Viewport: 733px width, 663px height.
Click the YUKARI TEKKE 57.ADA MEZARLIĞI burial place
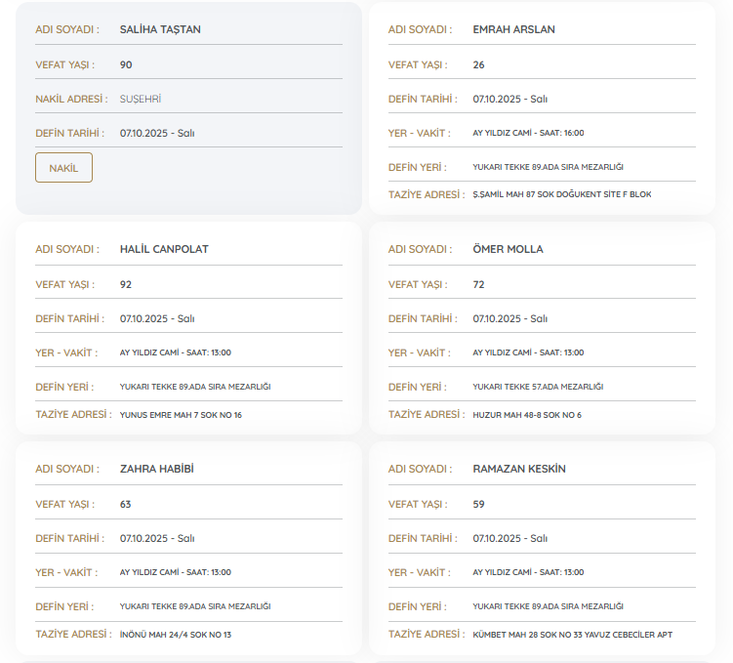pos(538,387)
